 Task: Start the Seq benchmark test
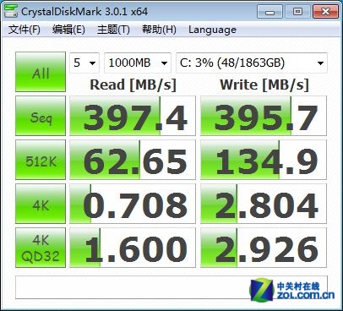tap(41, 116)
